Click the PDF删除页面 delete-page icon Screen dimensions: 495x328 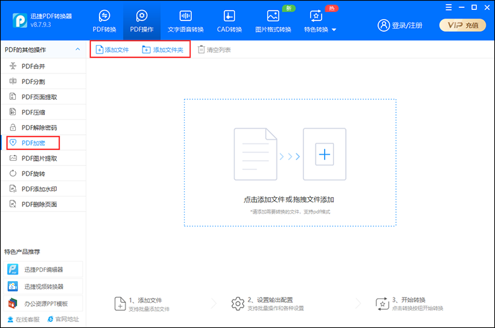13,204
